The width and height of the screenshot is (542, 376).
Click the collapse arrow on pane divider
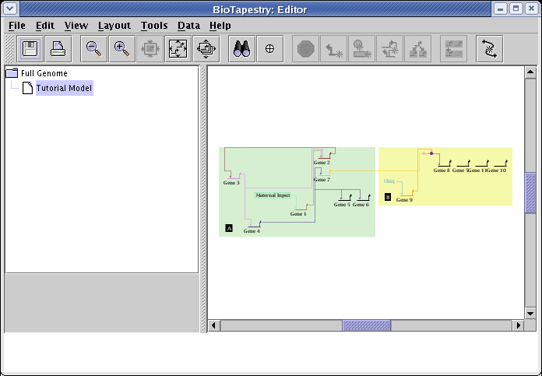coord(203,71)
